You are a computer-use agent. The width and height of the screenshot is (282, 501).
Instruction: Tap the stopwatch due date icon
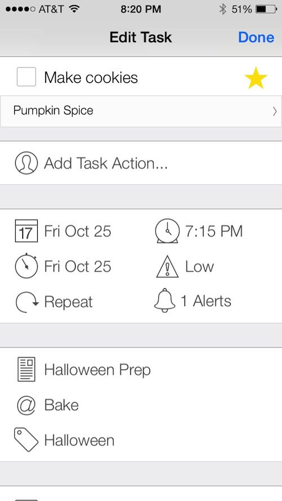(26, 266)
